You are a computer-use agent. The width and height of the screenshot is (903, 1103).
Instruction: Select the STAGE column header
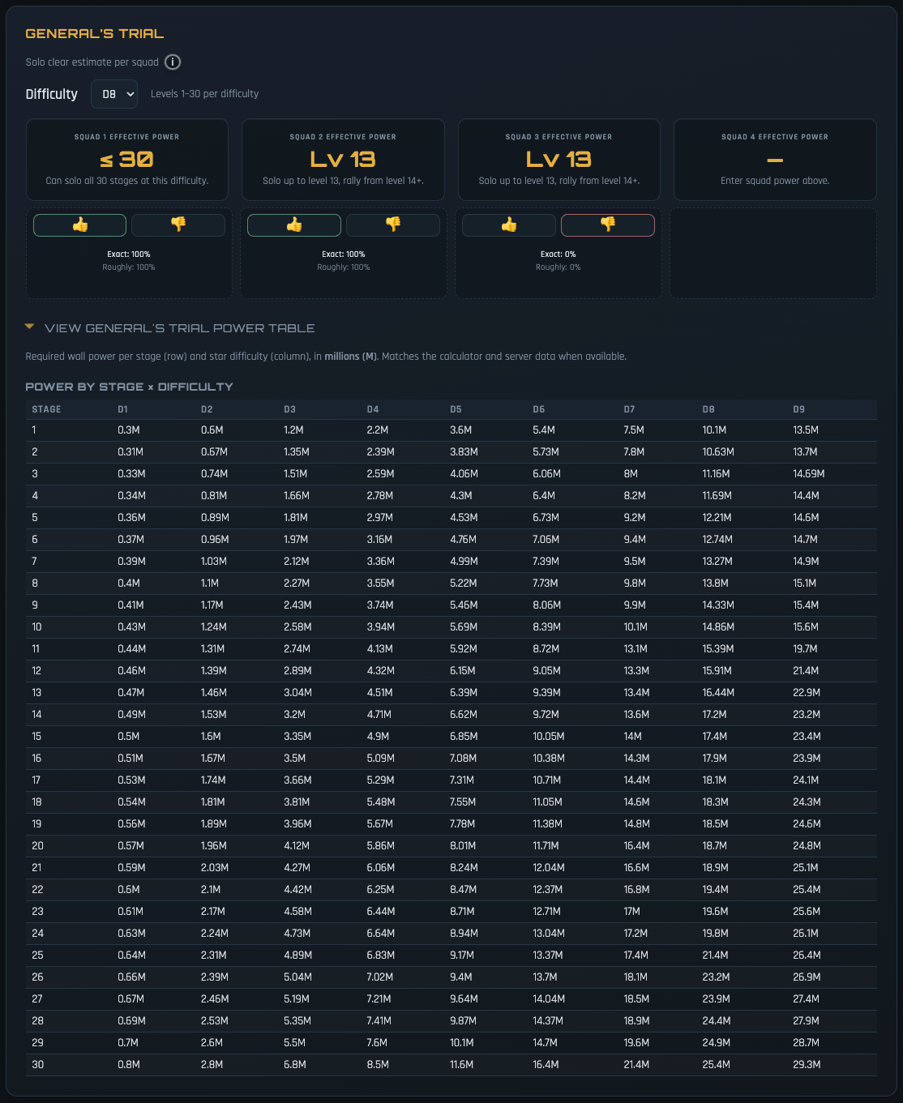[46, 409]
